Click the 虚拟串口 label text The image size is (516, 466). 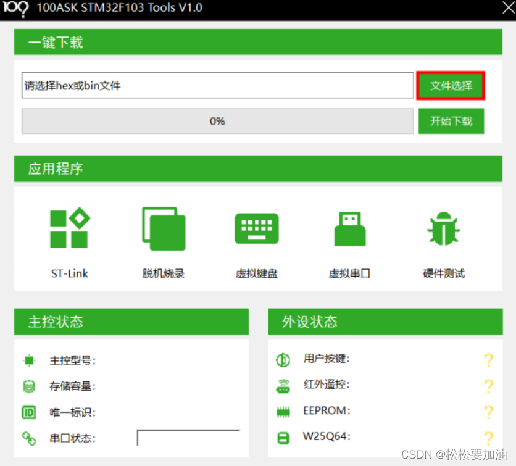(x=349, y=273)
